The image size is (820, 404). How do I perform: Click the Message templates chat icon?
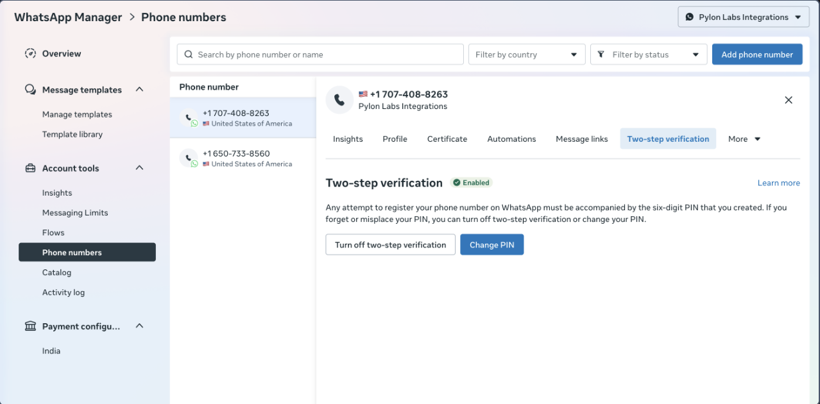pos(30,90)
